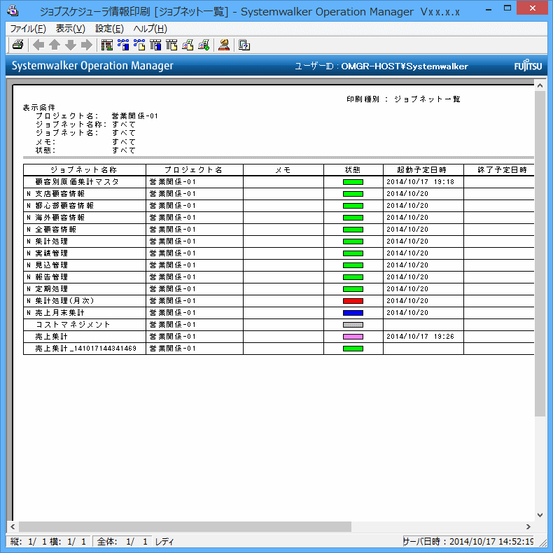The height and width of the screenshot is (553, 553).
Task: Click the メモ column header
Action: [283, 170]
